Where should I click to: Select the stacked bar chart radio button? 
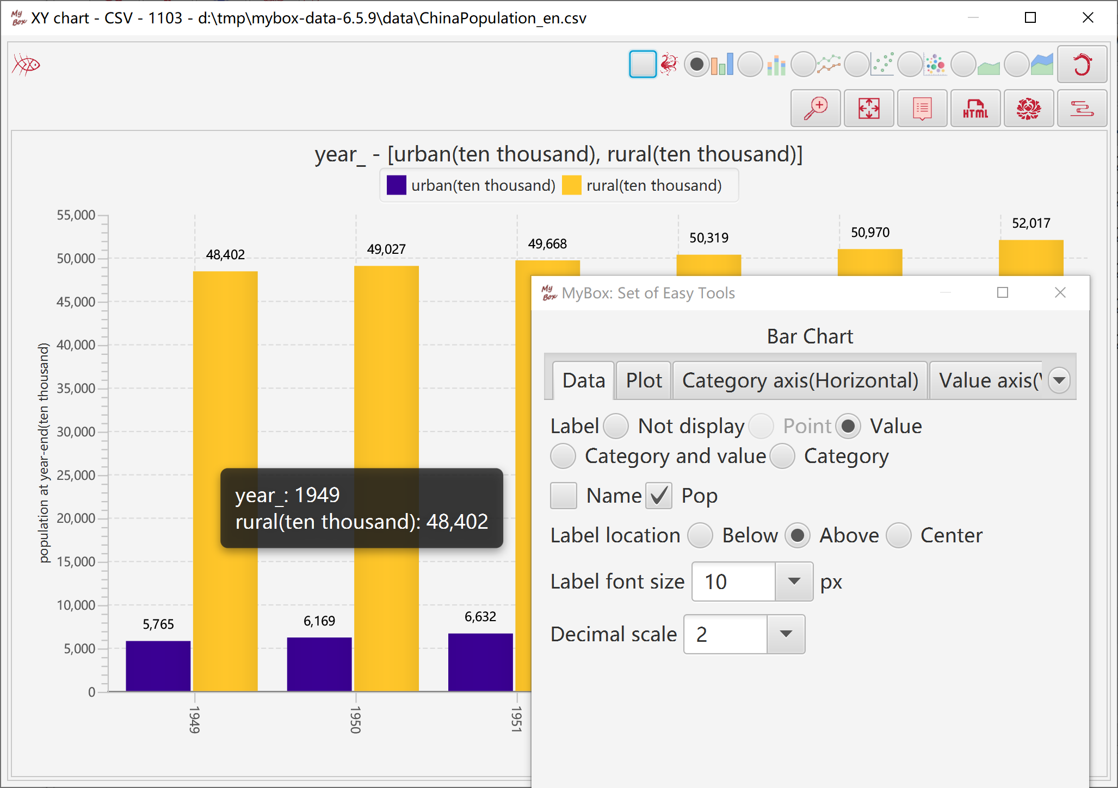click(x=750, y=65)
